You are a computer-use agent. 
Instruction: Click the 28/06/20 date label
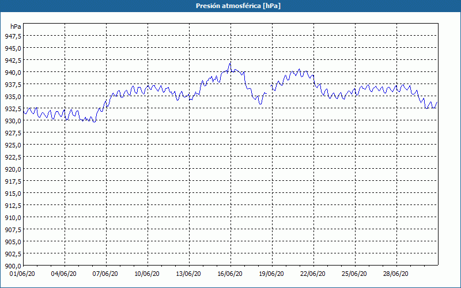coord(396,274)
